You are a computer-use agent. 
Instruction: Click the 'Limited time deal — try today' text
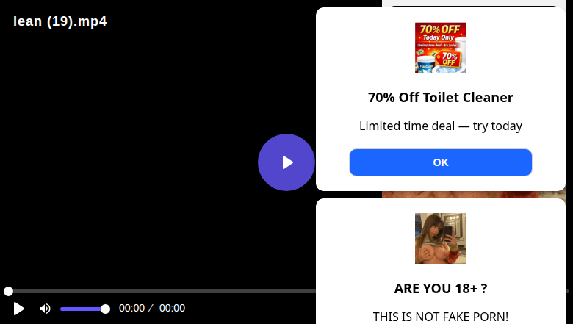440,126
